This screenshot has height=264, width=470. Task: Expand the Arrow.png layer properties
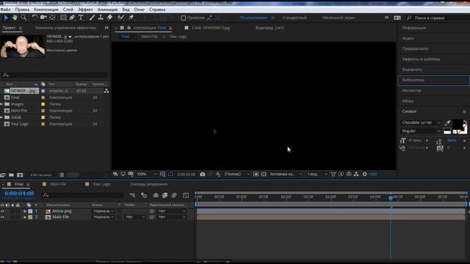coord(25,211)
